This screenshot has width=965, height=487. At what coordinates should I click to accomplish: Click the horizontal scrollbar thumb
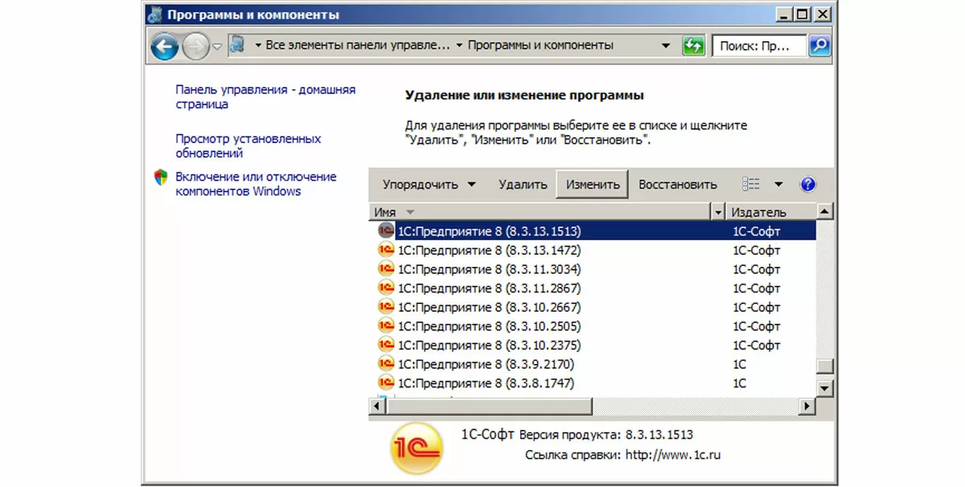(x=490, y=407)
